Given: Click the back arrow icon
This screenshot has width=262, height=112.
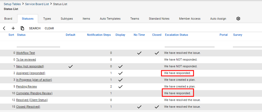Looking at the screenshot, I should coord(4,28).
